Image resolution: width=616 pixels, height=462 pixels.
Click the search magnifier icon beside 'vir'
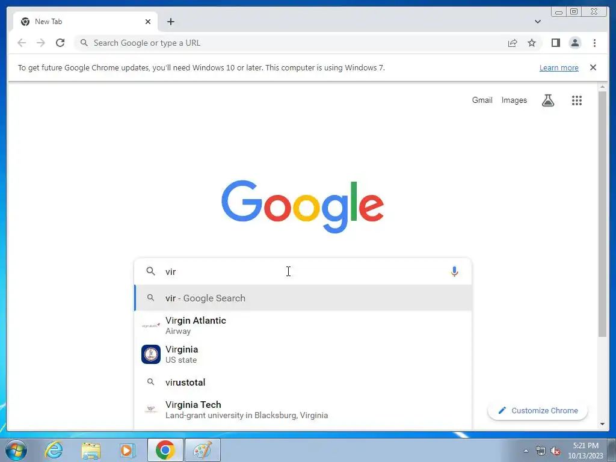pos(150,271)
